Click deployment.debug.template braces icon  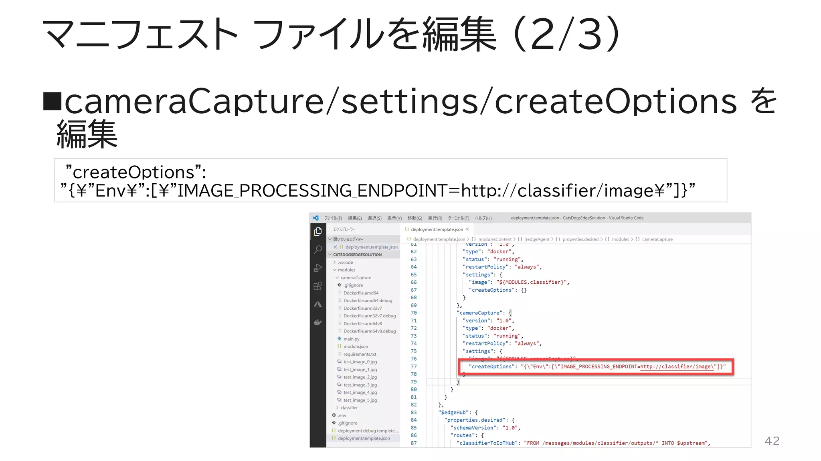pos(334,431)
